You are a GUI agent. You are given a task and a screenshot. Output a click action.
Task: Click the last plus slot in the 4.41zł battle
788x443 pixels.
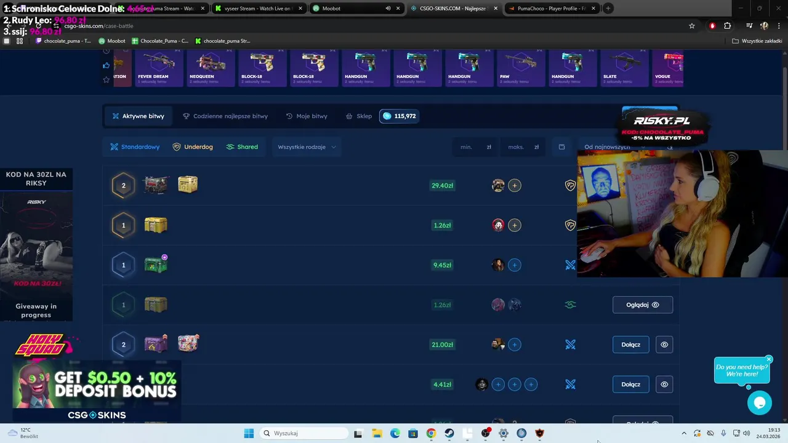531,385
